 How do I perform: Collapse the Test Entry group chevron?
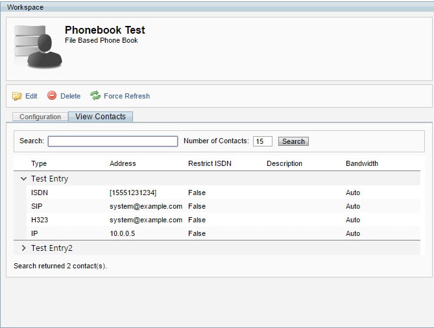[24, 179]
